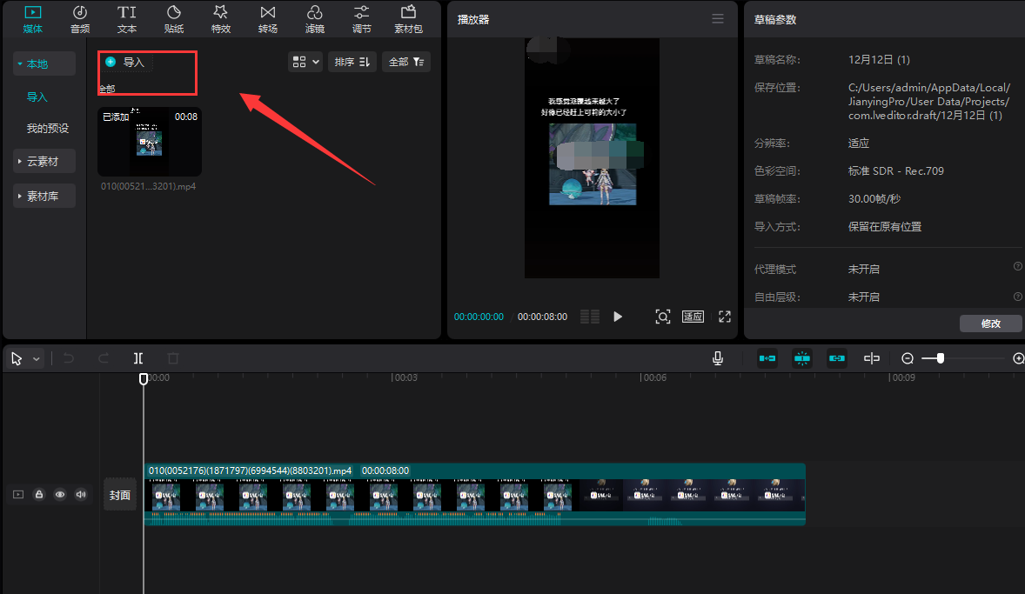Screen dimensions: 1025x594
Task: Click the zoom out timeline icon
Action: click(x=908, y=358)
